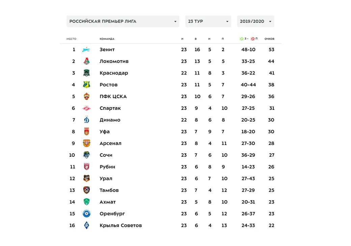
Task: Open the Российская Премьер Лига league dropdown
Action: pos(123,21)
